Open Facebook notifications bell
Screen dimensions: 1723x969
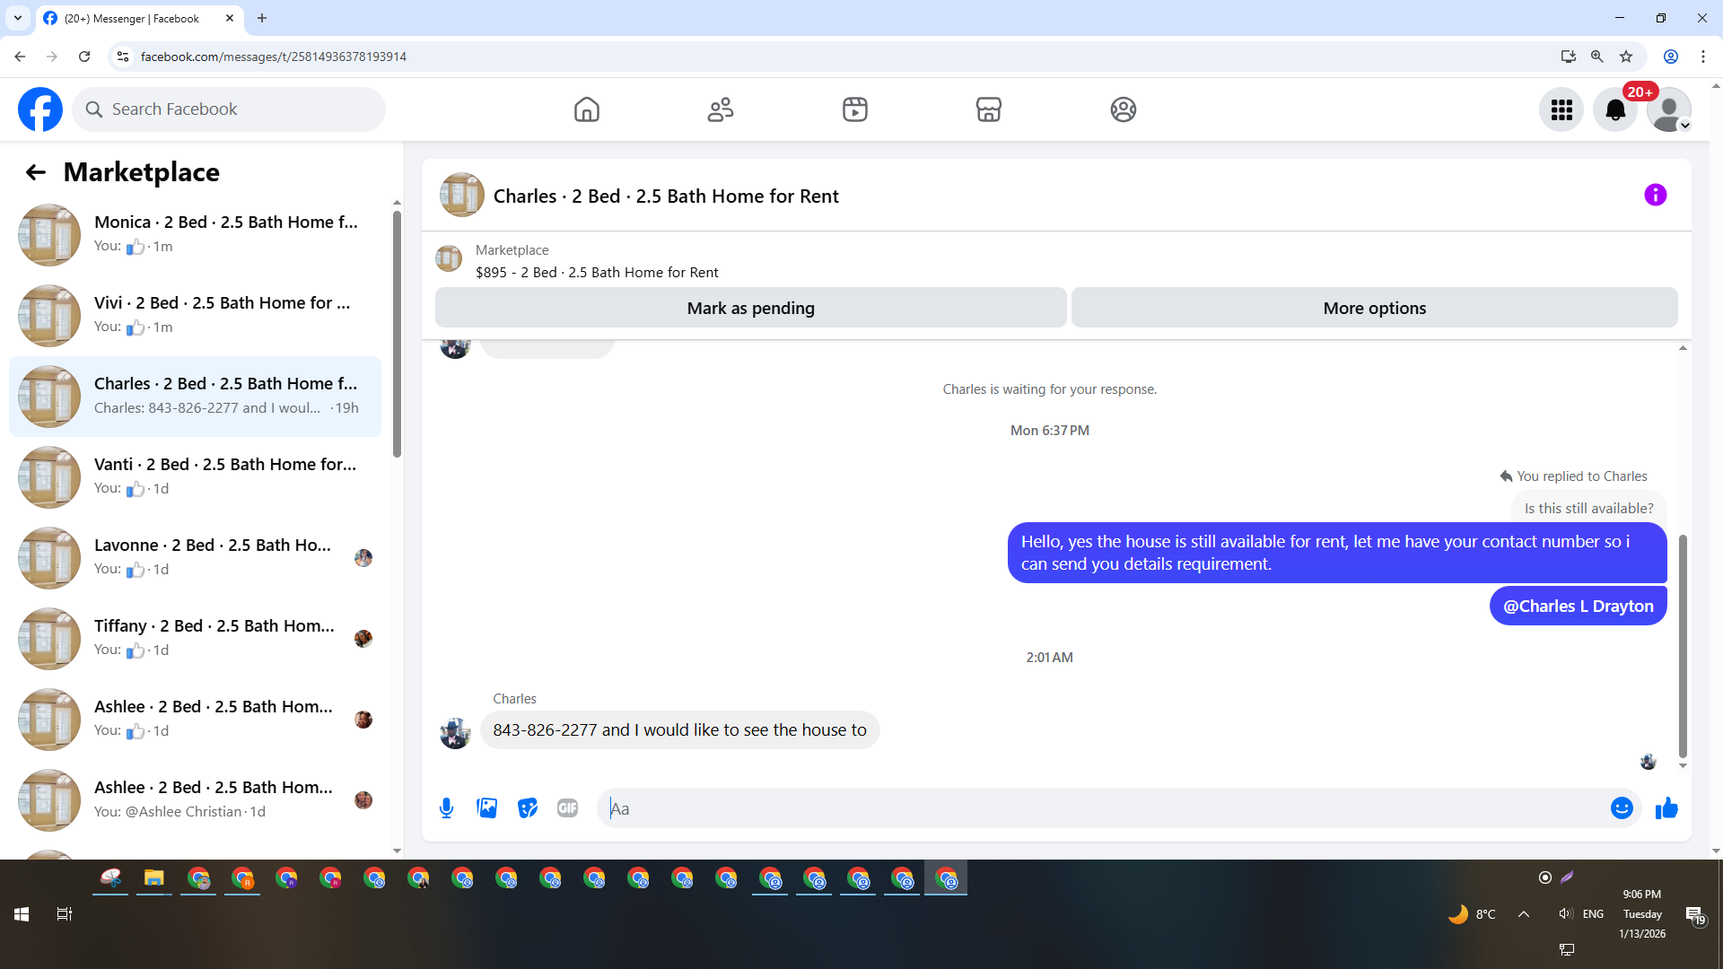tap(1615, 109)
